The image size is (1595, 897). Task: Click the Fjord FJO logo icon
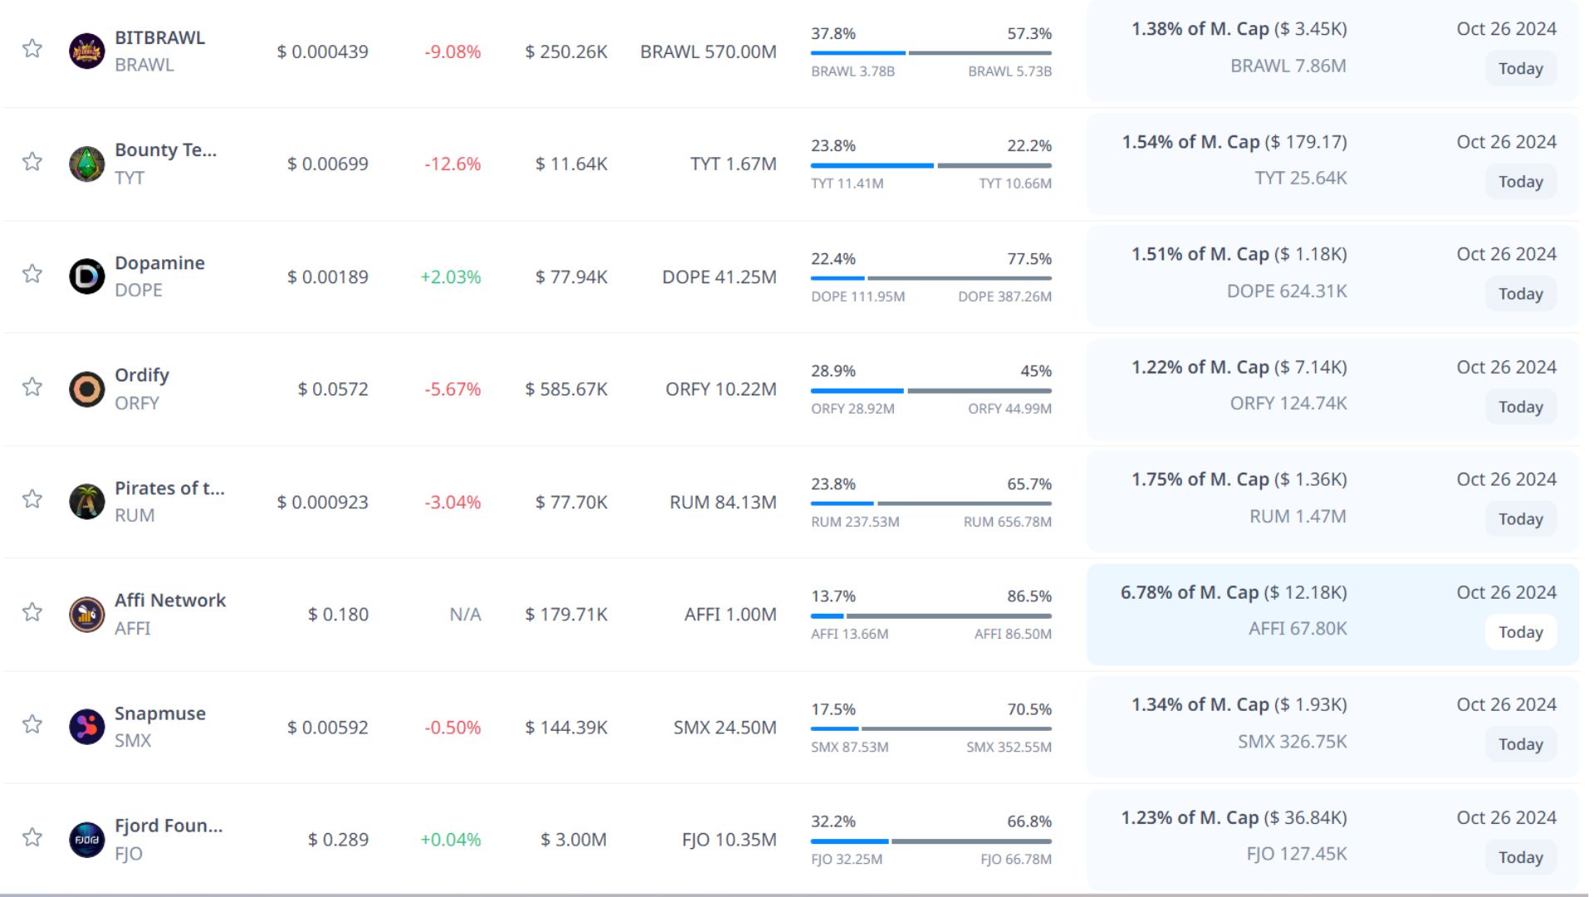pos(86,840)
